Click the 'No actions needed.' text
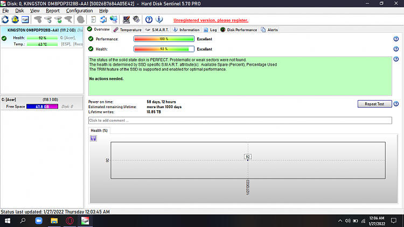This screenshot has height=227, width=404. point(107,79)
